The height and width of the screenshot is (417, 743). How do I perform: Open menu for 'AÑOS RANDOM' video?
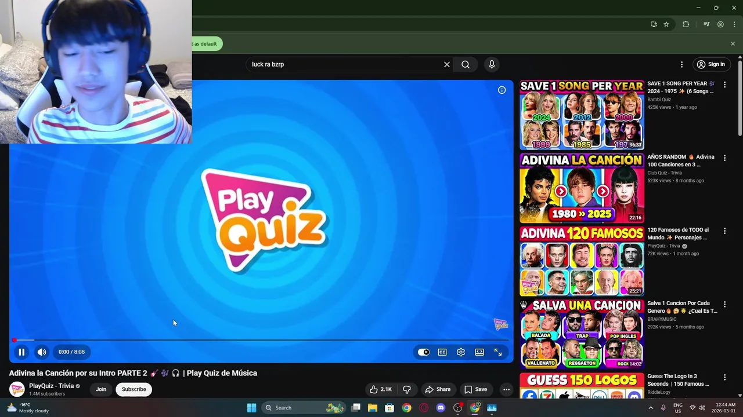tap(724, 158)
